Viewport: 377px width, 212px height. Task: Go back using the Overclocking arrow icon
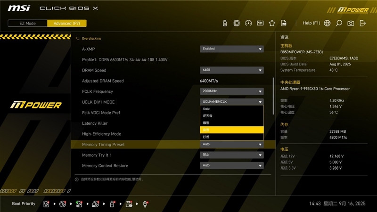tap(77, 39)
